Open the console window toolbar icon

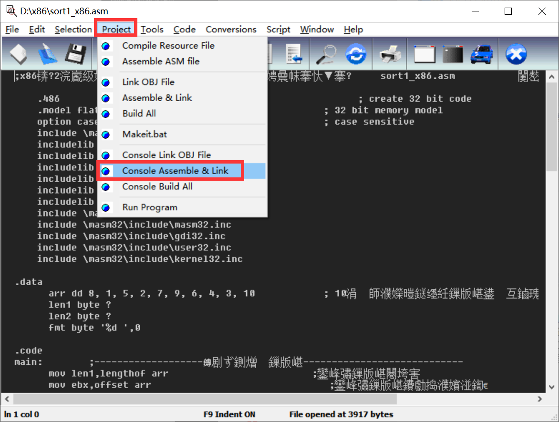(x=452, y=53)
